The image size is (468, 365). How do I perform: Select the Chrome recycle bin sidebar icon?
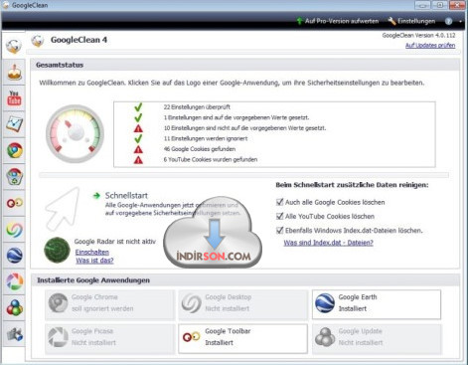(x=15, y=177)
